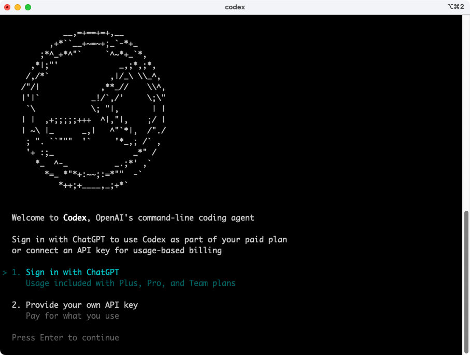Image resolution: width=470 pixels, height=355 pixels.
Task: Click the "codex" window title
Action: click(235, 7)
